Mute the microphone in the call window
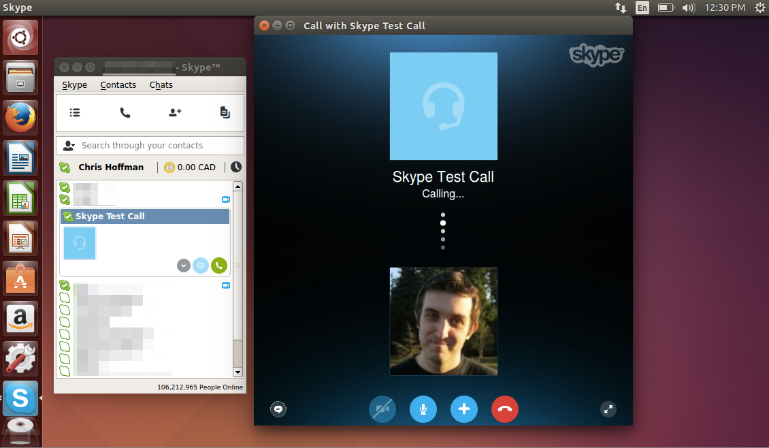 click(423, 409)
